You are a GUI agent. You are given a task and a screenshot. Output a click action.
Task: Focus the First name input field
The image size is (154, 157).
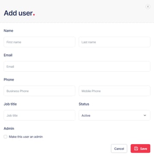coord(39,42)
